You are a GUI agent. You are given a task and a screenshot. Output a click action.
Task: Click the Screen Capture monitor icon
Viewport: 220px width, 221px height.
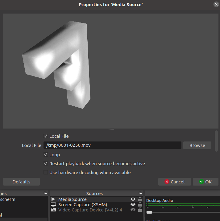tap(53, 204)
